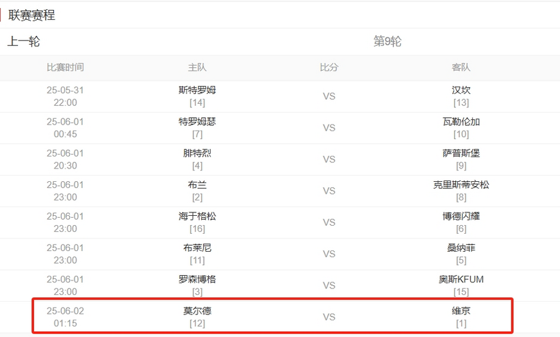The height and width of the screenshot is (337, 560).
Task: Open away team 博德闪耀
Action: click(x=461, y=216)
